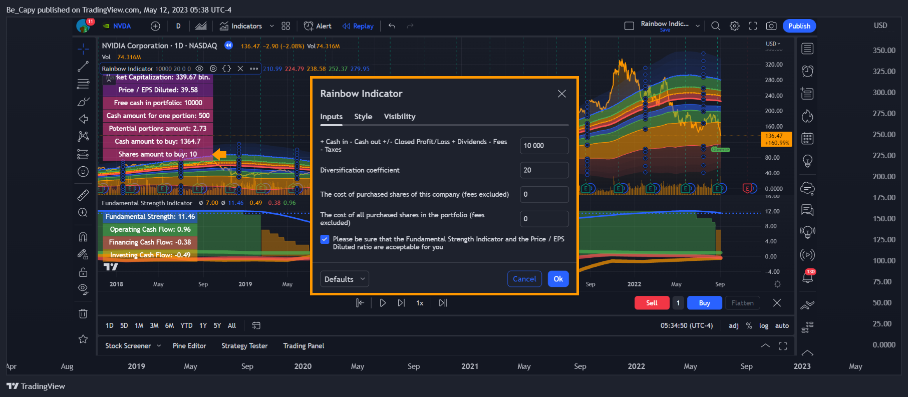Click the Publish button
Viewport: 908px width, 397px height.
pyautogui.click(x=799, y=26)
